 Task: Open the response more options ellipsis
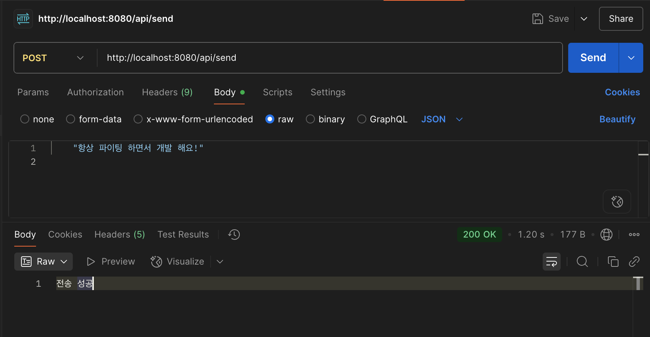[634, 235]
